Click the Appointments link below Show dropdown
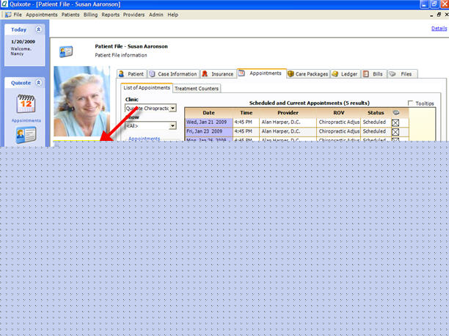This screenshot has width=449, height=336. click(144, 139)
